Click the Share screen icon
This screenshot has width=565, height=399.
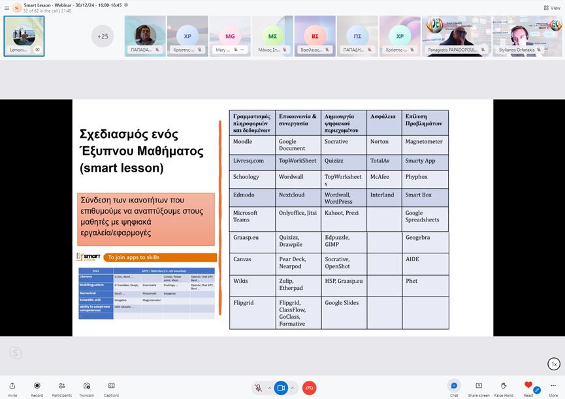(479, 386)
